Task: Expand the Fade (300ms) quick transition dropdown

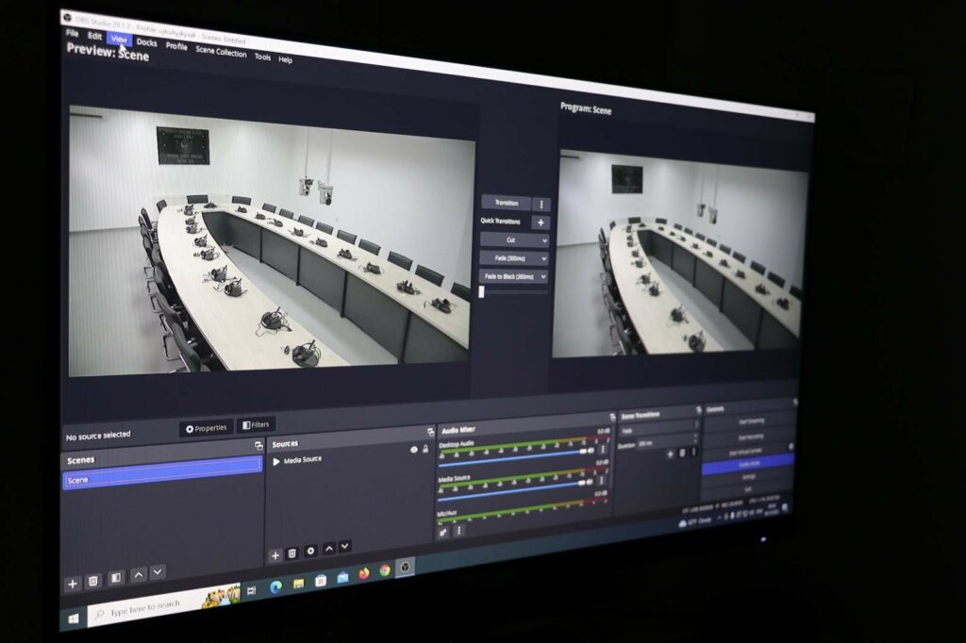Action: [x=514, y=258]
